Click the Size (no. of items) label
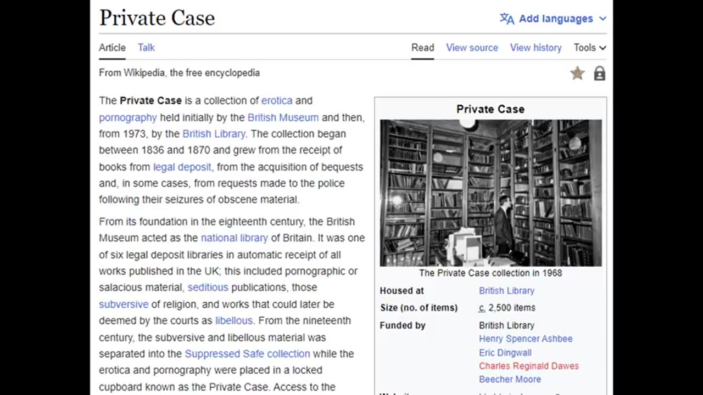This screenshot has width=703, height=395. click(x=419, y=308)
